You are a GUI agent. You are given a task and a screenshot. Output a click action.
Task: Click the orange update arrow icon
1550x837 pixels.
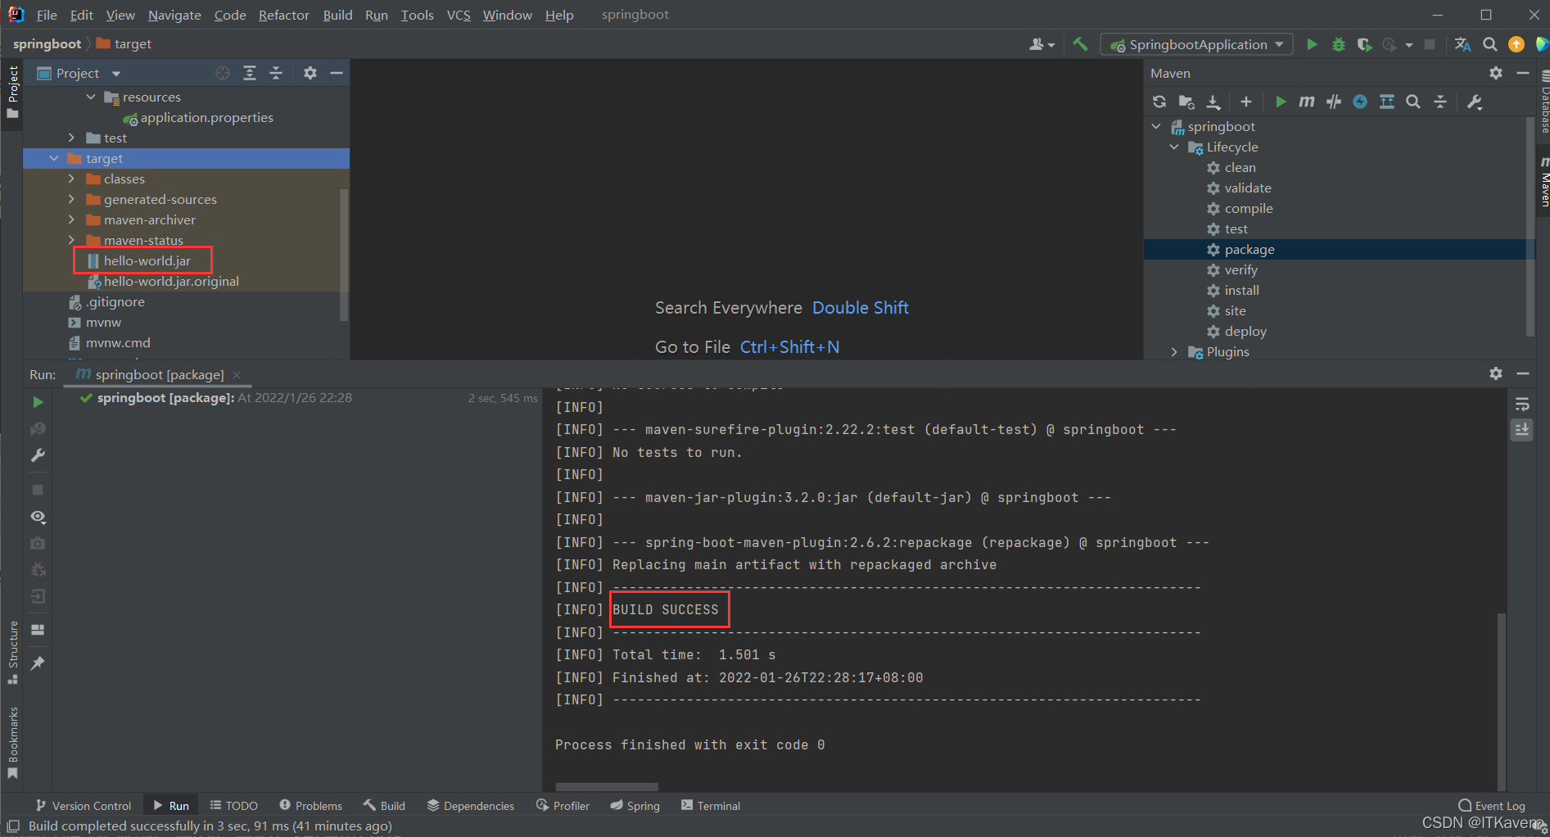click(x=1516, y=44)
